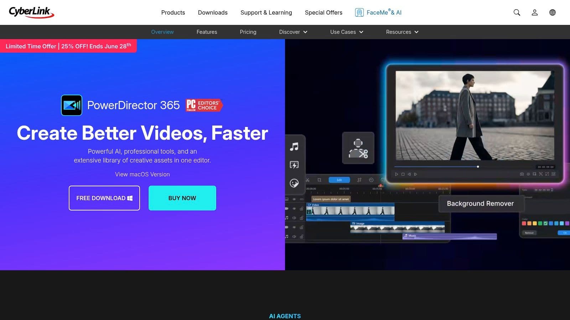Switch to the Overview tab
The width and height of the screenshot is (570, 320).
pyautogui.click(x=162, y=32)
